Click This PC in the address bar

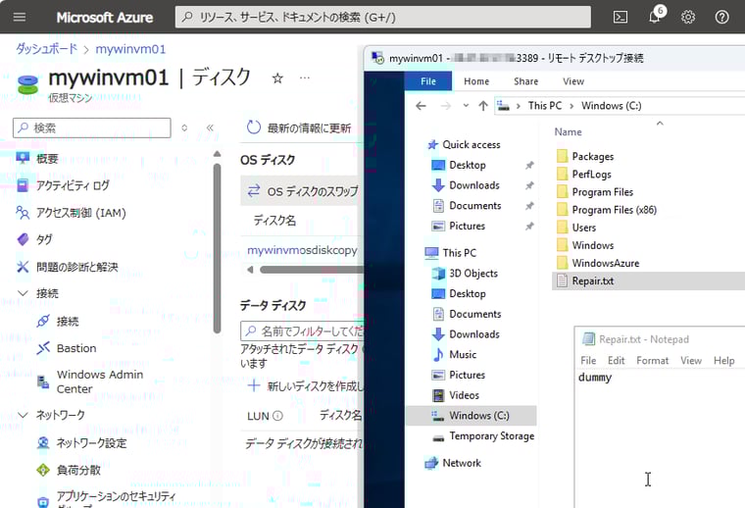pos(544,106)
